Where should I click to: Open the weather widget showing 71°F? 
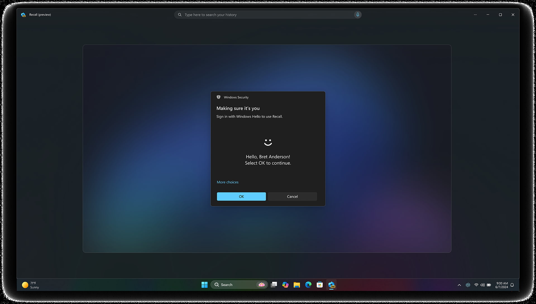point(31,285)
